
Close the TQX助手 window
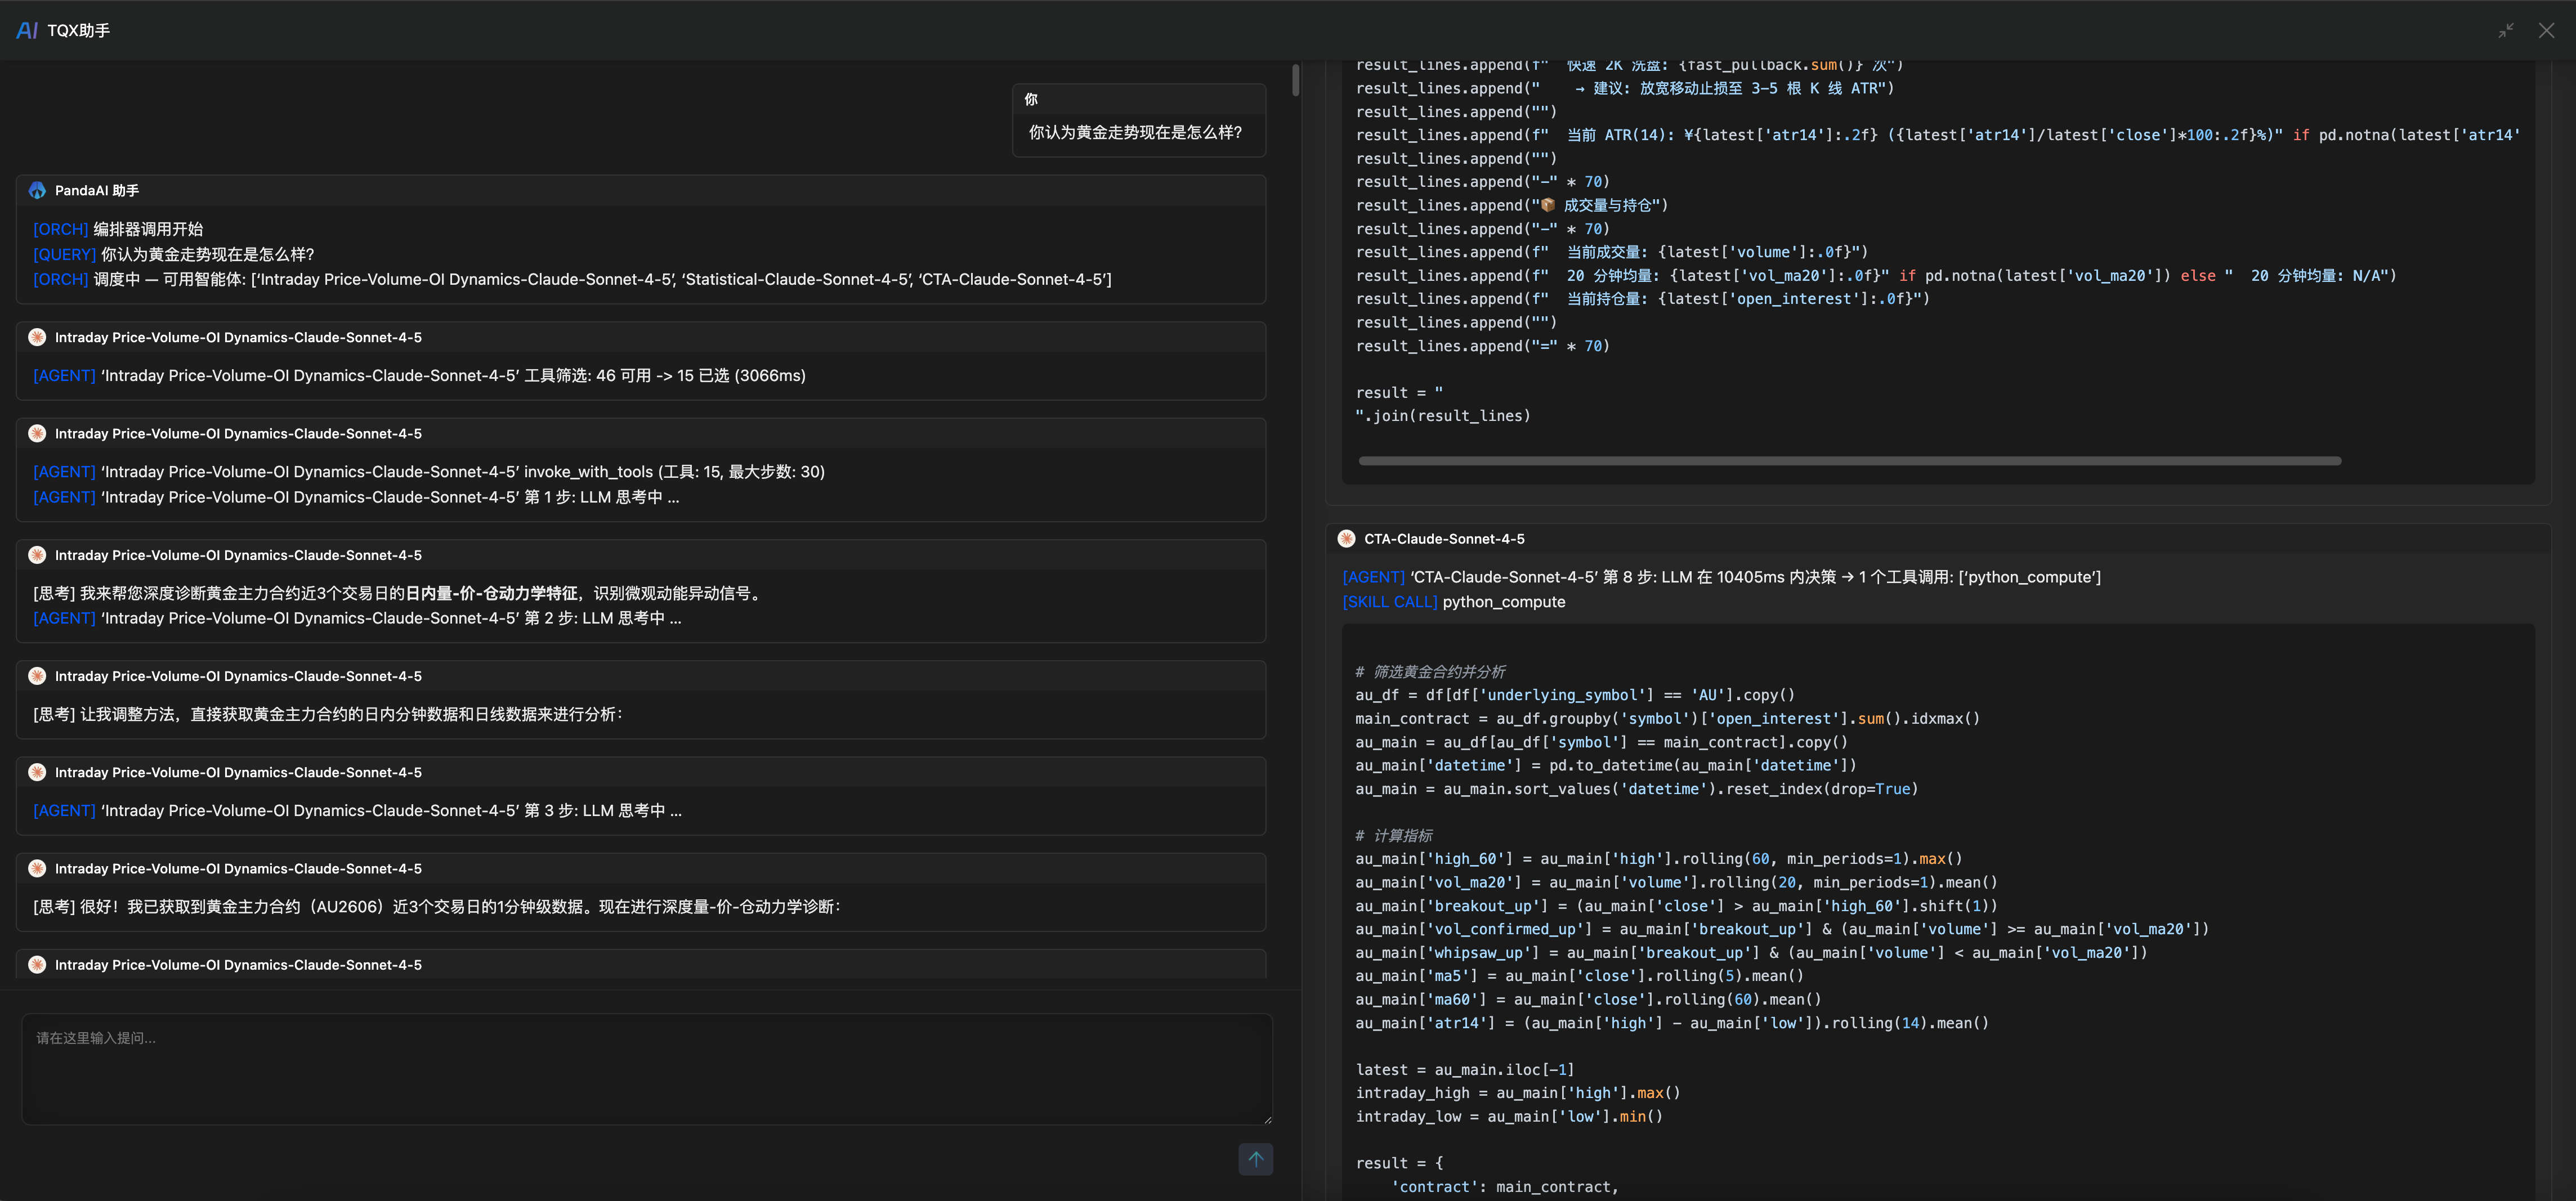[x=2546, y=31]
